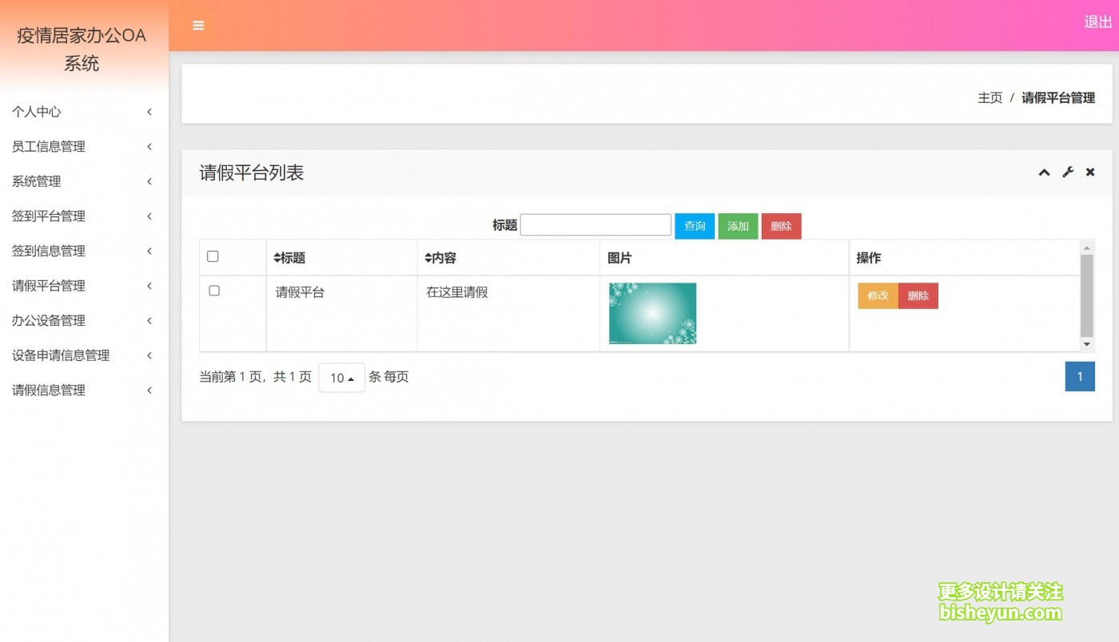Viewport: 1119px width, 642px height.
Task: Open panel settings via wrench icon
Action: click(1067, 172)
